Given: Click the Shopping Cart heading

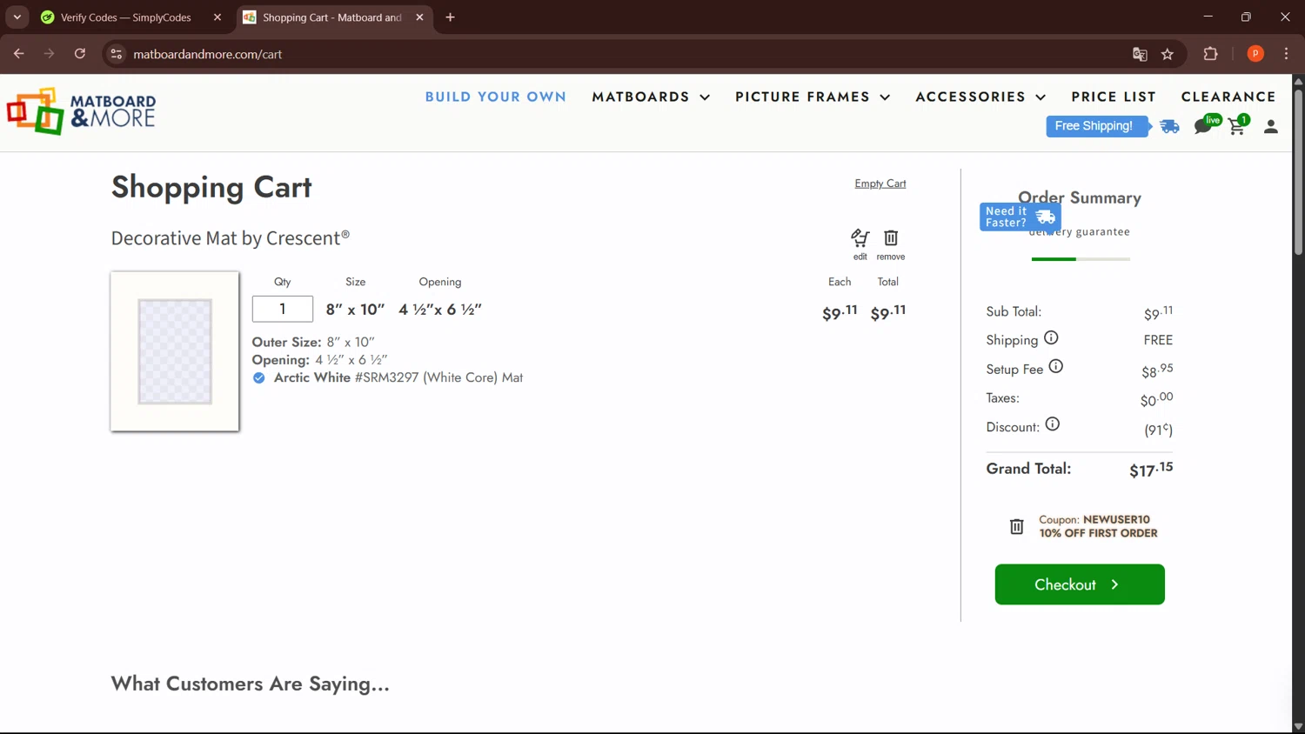Looking at the screenshot, I should [211, 187].
